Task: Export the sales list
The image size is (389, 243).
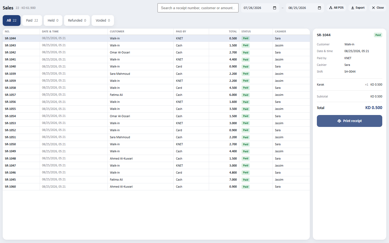Action: point(358,8)
